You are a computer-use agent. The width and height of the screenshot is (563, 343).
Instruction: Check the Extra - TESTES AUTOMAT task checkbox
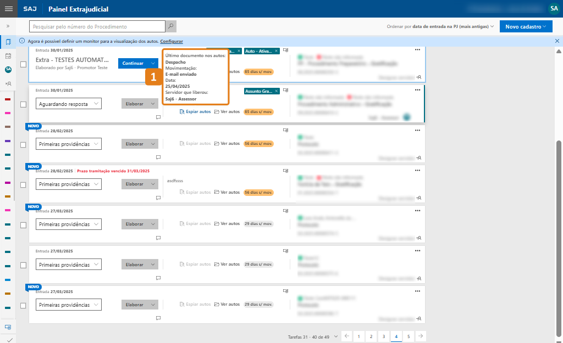pyautogui.click(x=23, y=64)
